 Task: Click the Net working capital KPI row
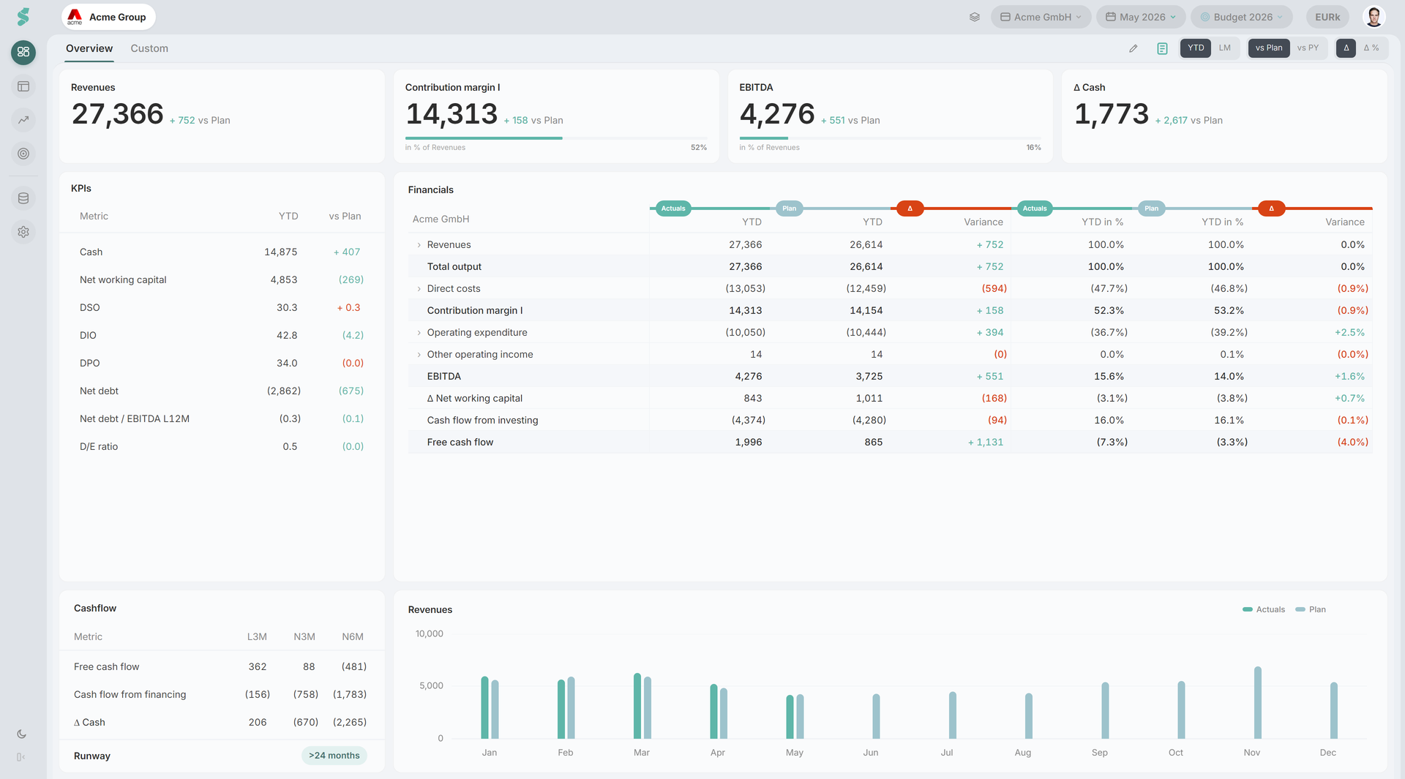coord(222,279)
